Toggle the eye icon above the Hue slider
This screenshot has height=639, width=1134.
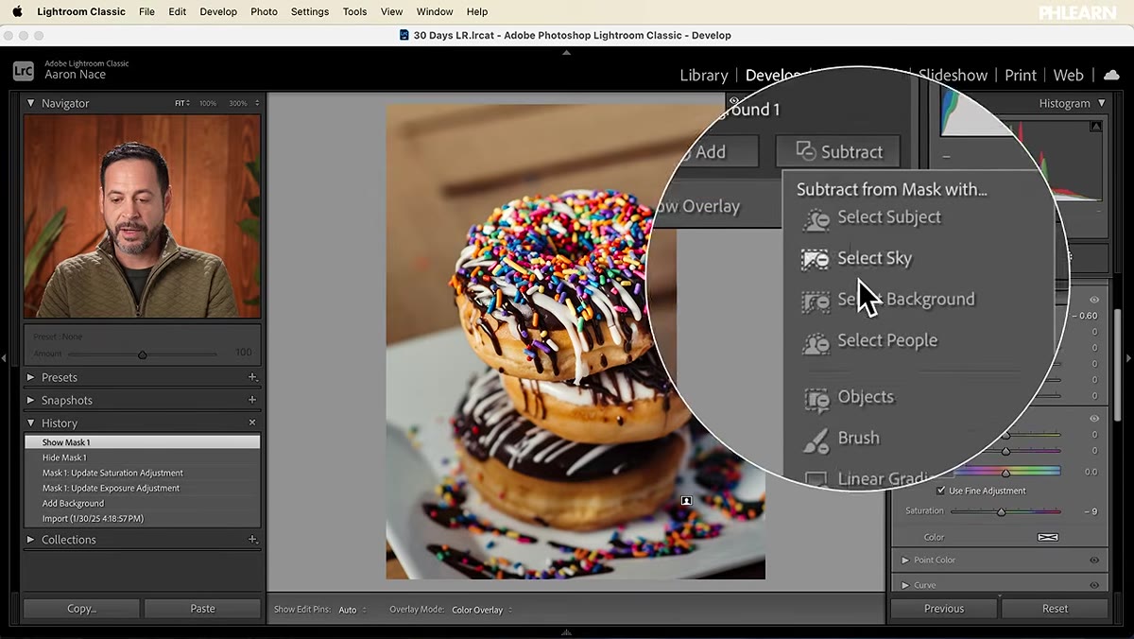click(1094, 419)
